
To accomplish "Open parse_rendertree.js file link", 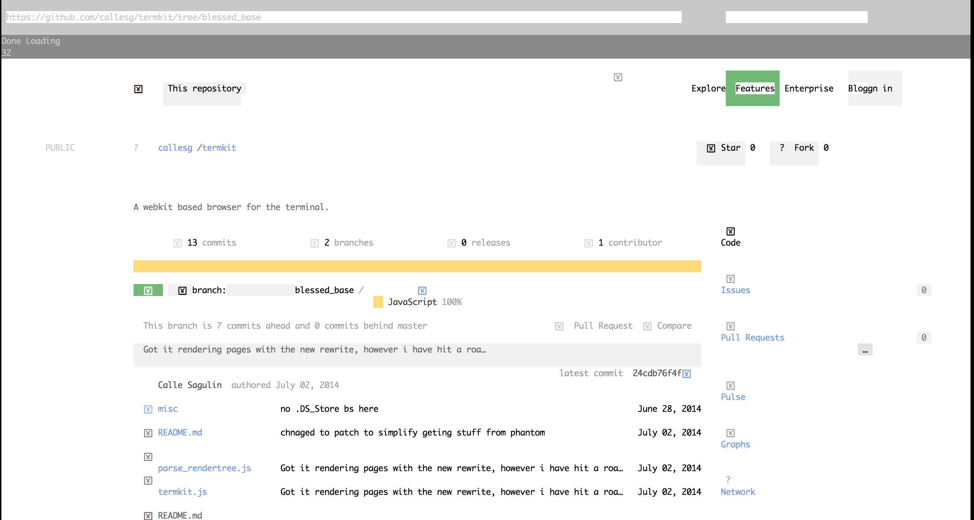I will [x=204, y=468].
